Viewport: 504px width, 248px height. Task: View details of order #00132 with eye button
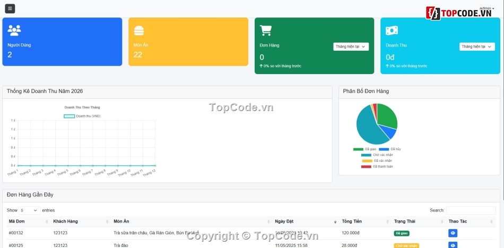pos(453,233)
